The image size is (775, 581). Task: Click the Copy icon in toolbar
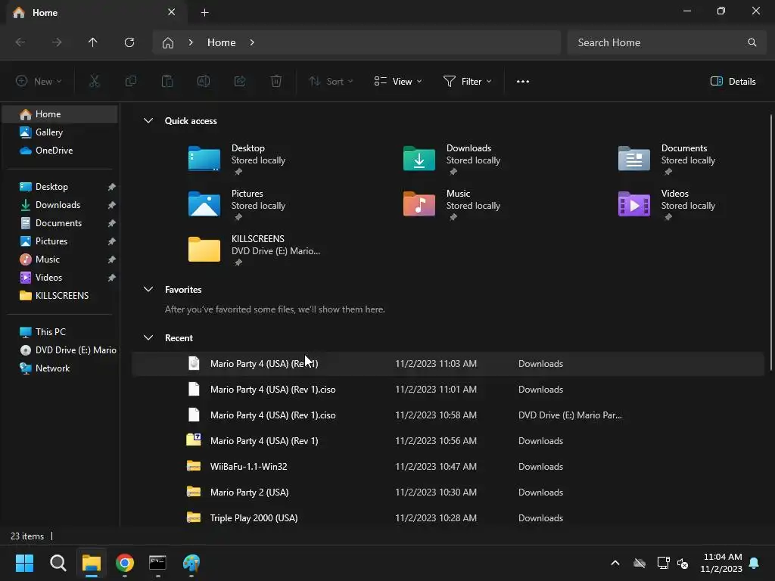[x=130, y=82]
